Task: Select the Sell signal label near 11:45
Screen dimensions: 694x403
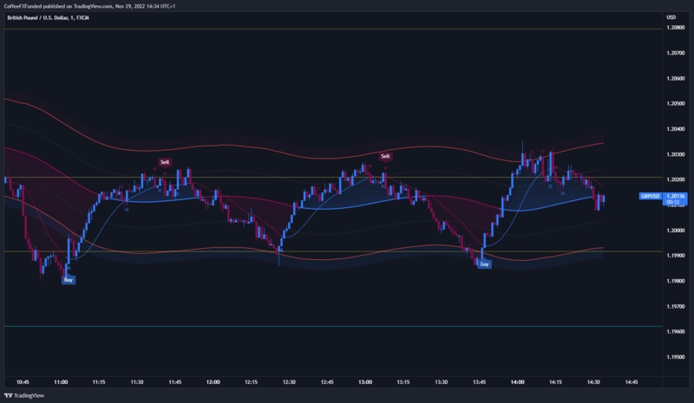Action: click(165, 162)
